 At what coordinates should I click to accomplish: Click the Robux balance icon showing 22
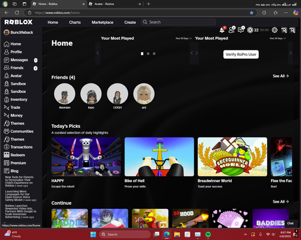click(x=250, y=30)
